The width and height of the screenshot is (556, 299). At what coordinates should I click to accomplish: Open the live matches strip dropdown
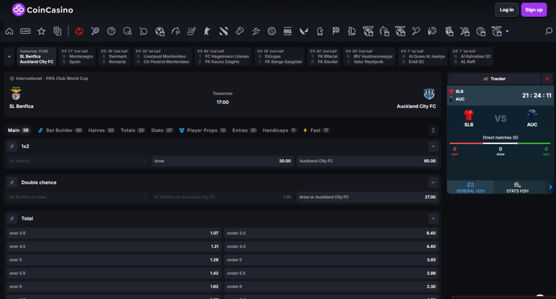pos(9,56)
